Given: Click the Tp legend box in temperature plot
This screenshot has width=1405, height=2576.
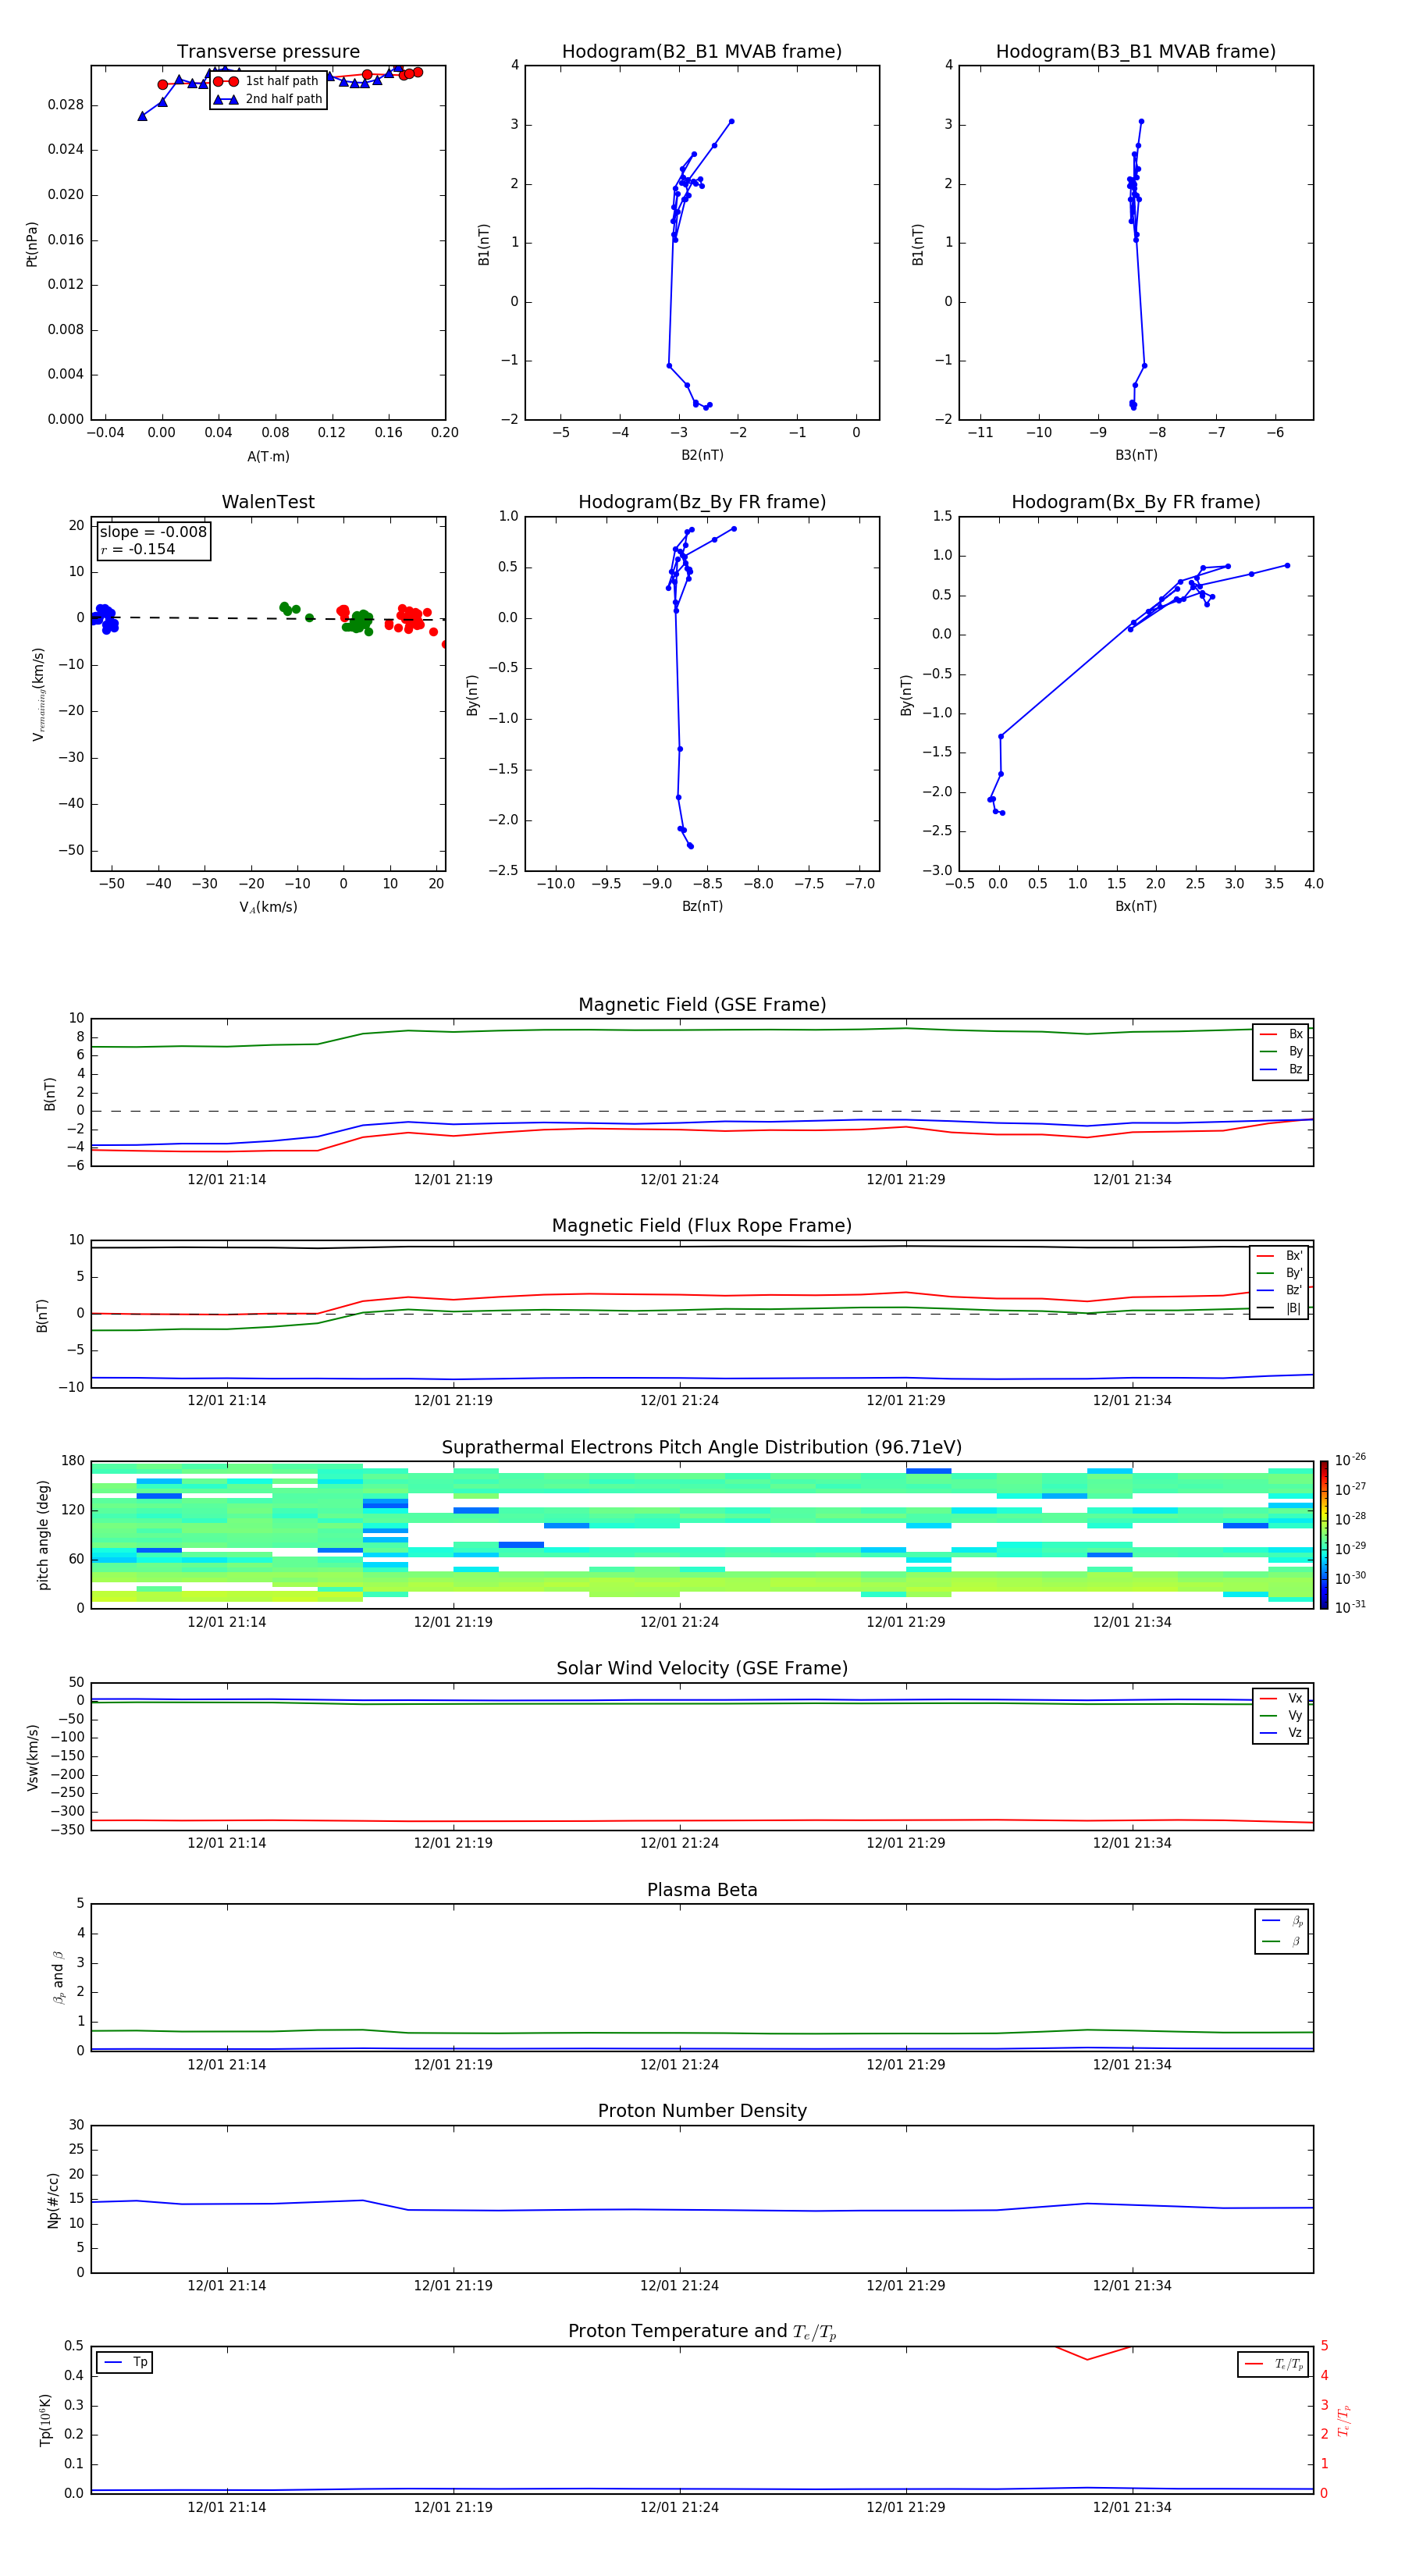Looking at the screenshot, I should pyautogui.click(x=125, y=2362).
